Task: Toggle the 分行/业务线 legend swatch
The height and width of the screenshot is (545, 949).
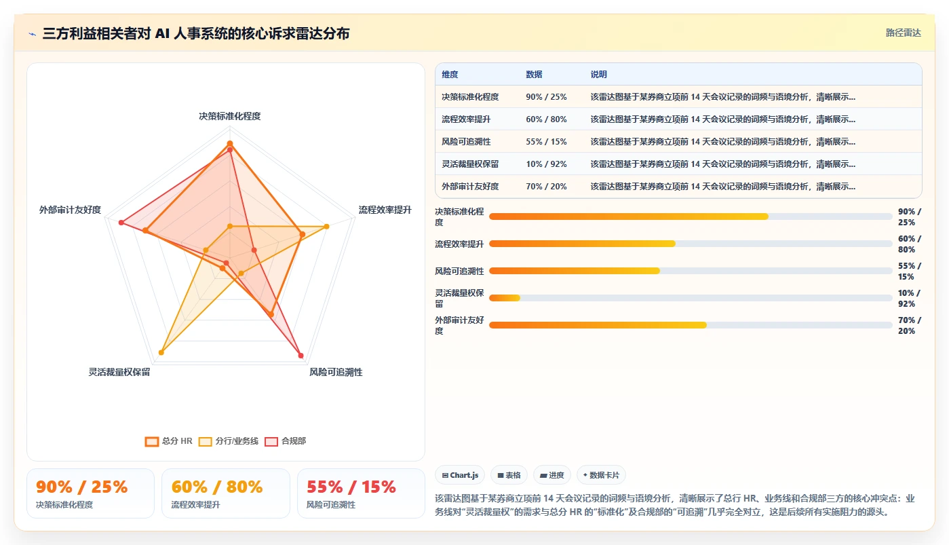Action: coord(206,441)
